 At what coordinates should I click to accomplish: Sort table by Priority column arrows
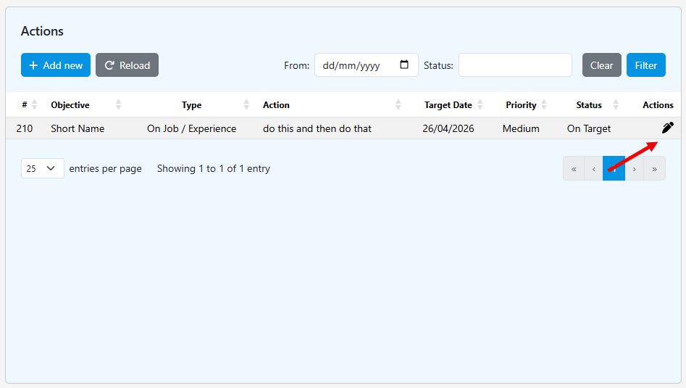click(x=544, y=104)
